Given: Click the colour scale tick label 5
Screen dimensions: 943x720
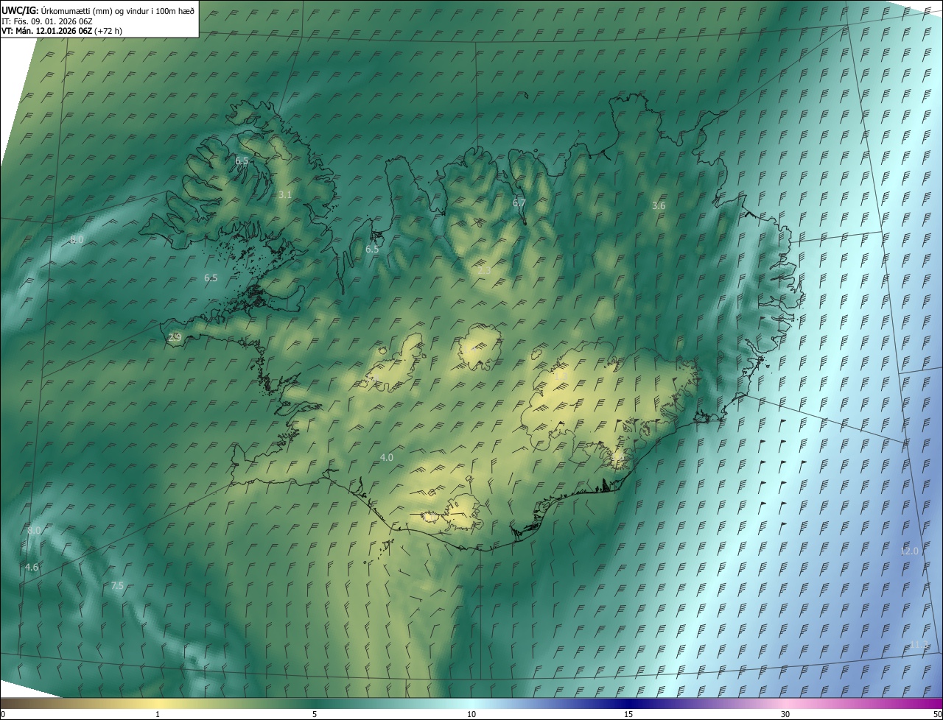Looking at the screenshot, I should point(315,714).
